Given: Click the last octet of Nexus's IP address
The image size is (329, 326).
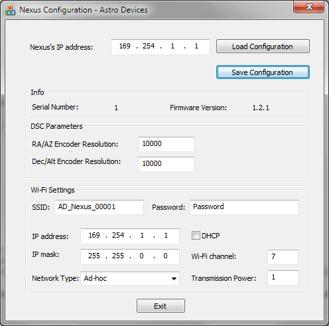Looking at the screenshot, I should (x=196, y=46).
